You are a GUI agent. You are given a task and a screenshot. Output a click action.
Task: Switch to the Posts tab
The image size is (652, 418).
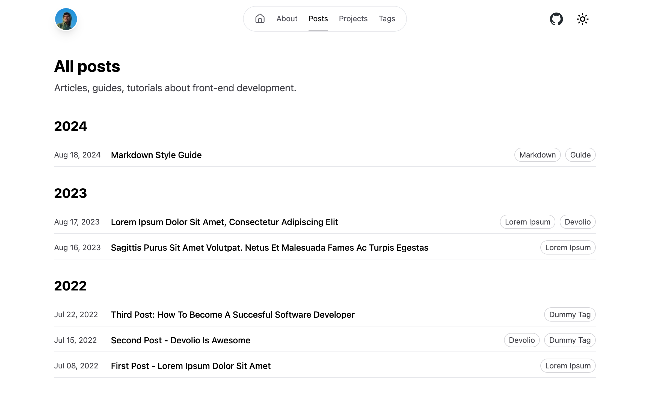click(318, 19)
